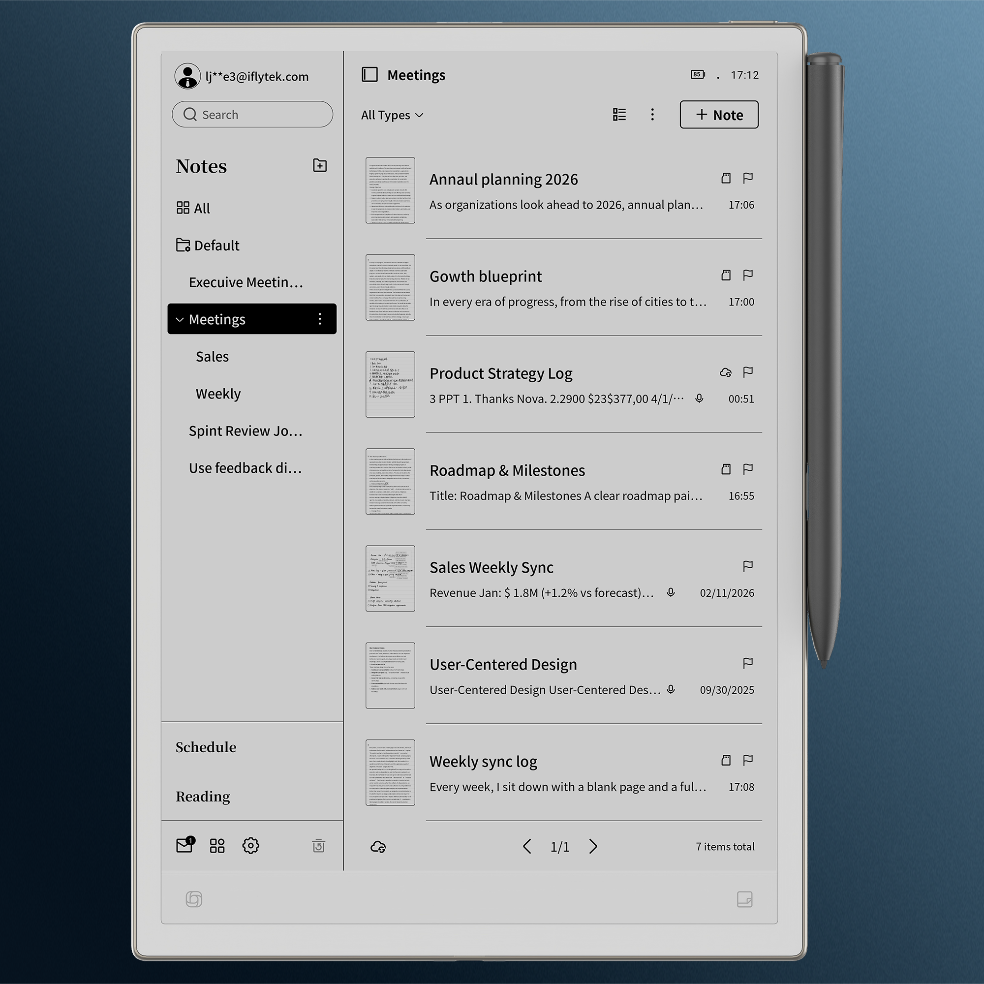The width and height of the screenshot is (984, 984).
Task: Go to next page arrow
Action: click(x=593, y=846)
